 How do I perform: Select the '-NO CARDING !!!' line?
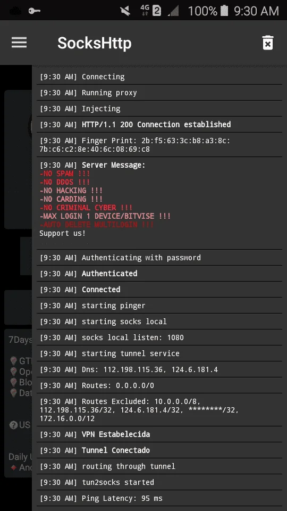point(71,199)
